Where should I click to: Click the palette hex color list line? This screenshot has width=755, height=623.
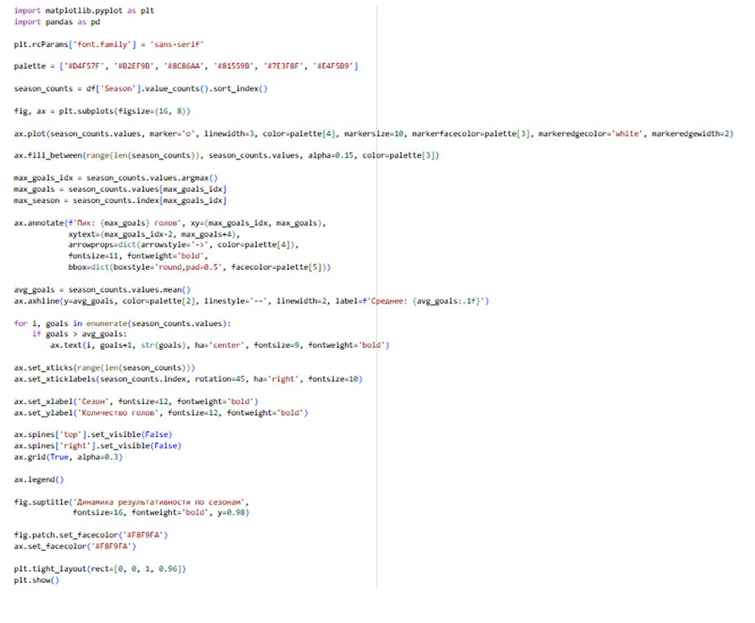coord(186,66)
